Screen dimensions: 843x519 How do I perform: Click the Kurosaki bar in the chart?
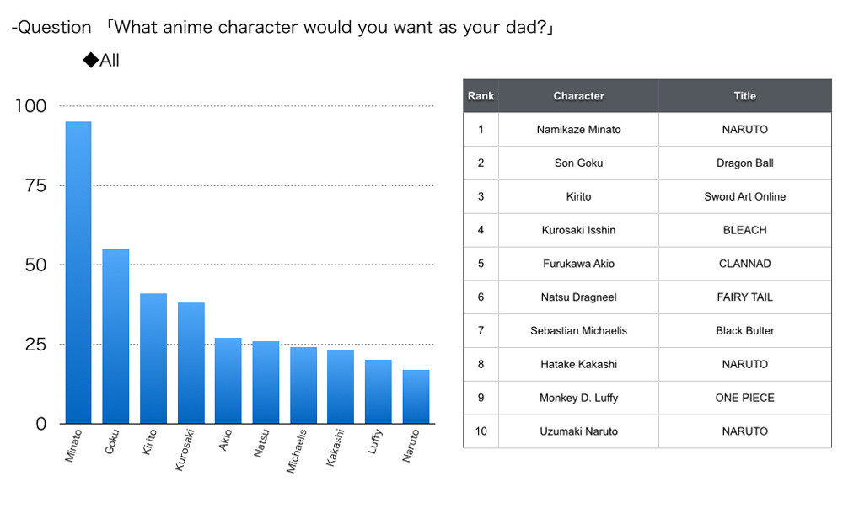point(191,363)
